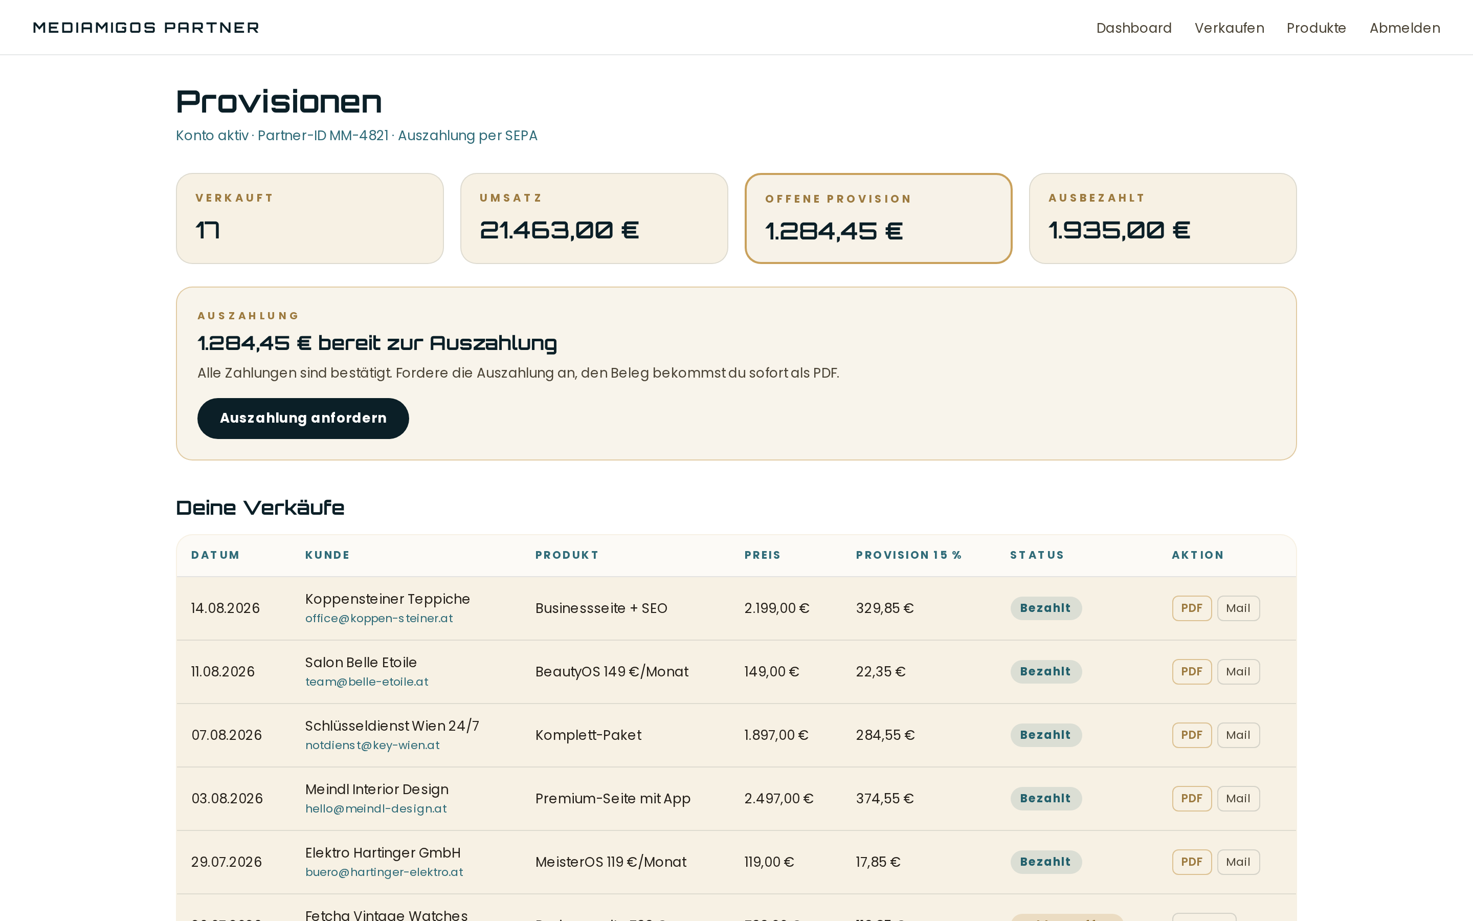Click the Kunde column header
This screenshot has height=921, width=1473.
coord(327,555)
